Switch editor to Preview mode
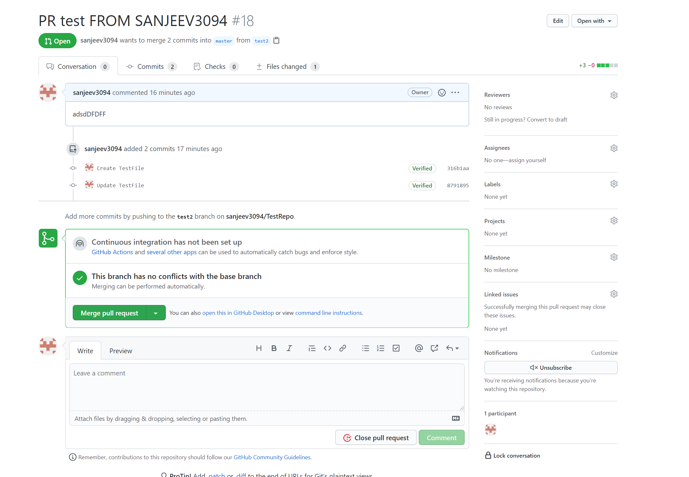The height and width of the screenshot is (477, 689). pos(121,351)
